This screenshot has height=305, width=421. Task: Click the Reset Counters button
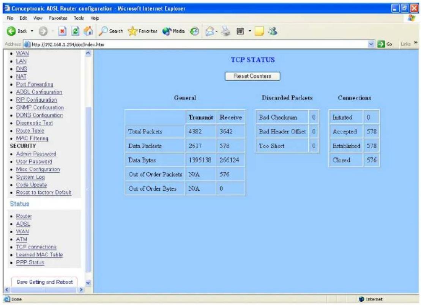(x=252, y=76)
